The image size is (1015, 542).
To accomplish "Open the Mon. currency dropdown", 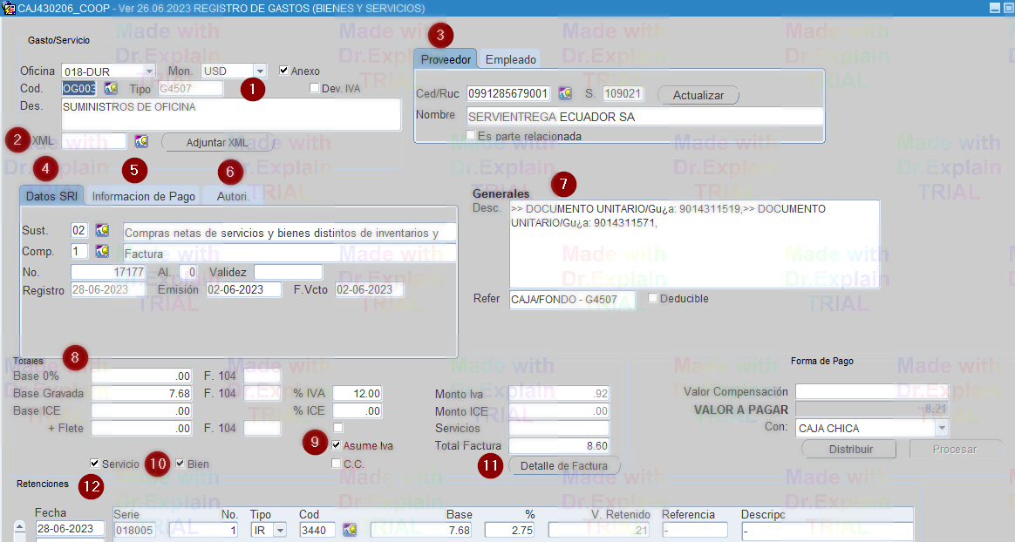I will click(260, 71).
